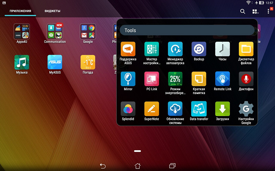The width and height of the screenshot is (275, 171).
Task: Tap the 12:57 clock in status bar
Action: tap(269, 3)
